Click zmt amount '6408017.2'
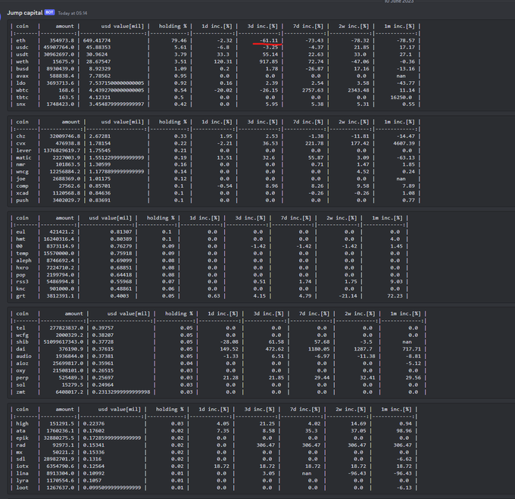 [70, 392]
